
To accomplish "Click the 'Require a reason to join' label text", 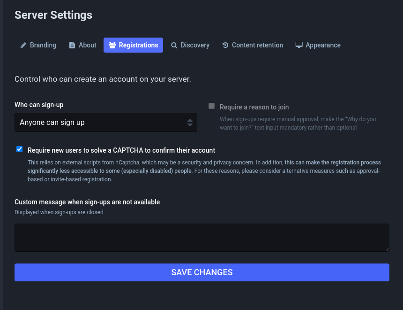I will coord(254,107).
